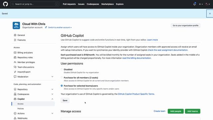Image resolution: width=213 pixels, height=120 pixels.
Task: Click the Features sliders icon
Action: point(15,40)
